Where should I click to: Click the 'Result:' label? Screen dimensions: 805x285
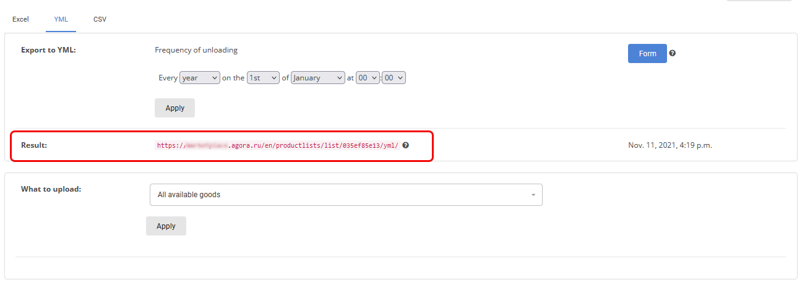click(34, 145)
